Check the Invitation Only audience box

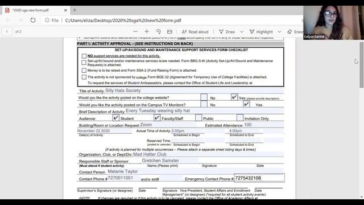[x=240, y=118]
